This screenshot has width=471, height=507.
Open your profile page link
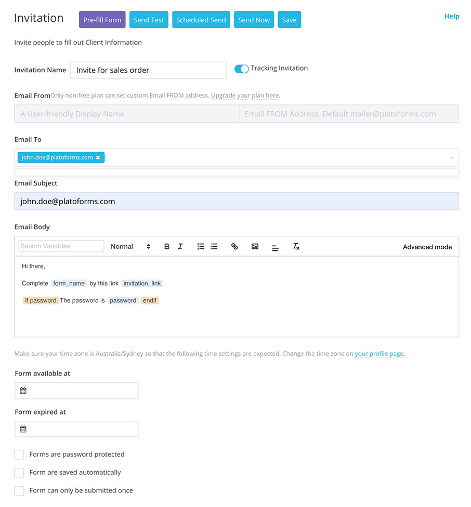(x=379, y=354)
